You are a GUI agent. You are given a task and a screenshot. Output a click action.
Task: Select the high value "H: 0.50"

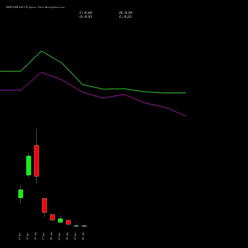[125, 13]
